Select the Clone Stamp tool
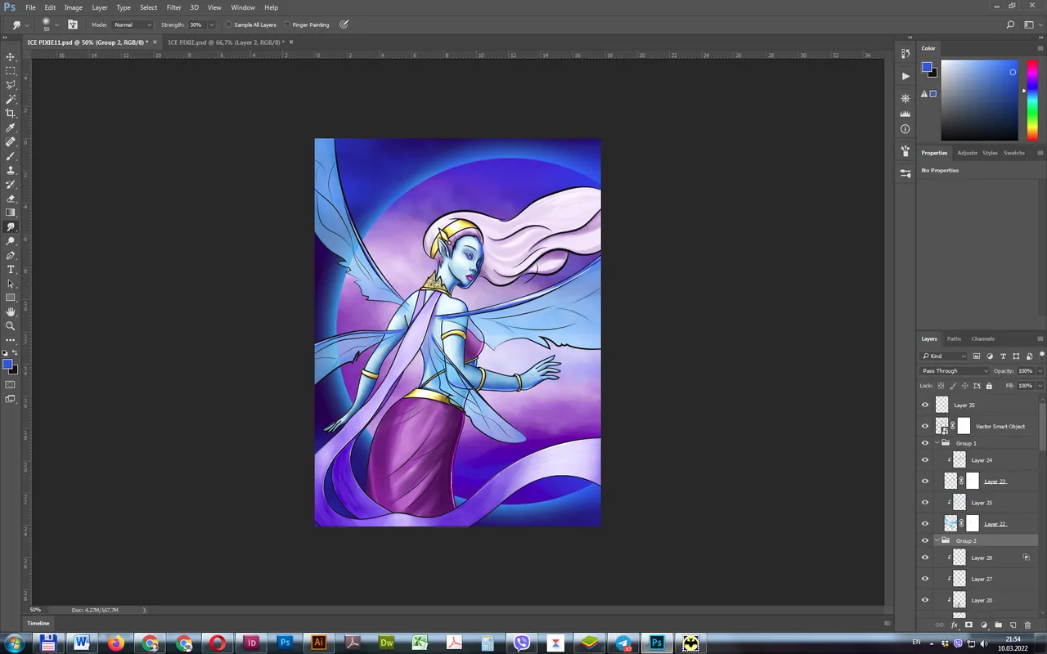The image size is (1047, 654). coord(11,170)
